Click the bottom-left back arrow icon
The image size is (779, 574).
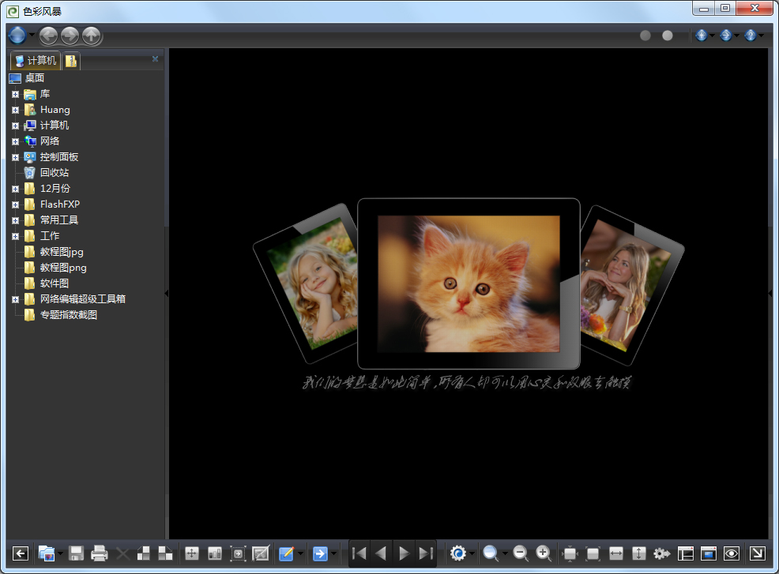coord(21,553)
